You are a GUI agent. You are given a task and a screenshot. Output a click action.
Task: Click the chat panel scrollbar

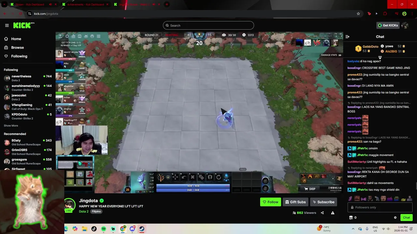(416, 186)
